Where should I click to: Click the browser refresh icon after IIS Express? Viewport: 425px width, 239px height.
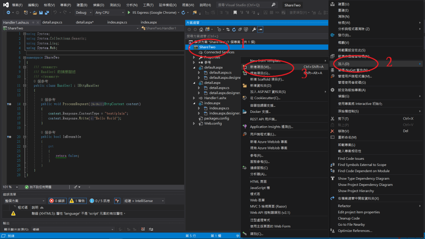pyautogui.click(x=183, y=12)
